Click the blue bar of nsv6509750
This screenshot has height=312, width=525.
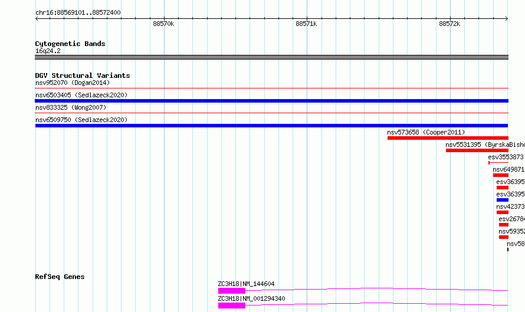pos(271,126)
